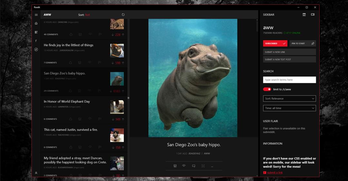Open the Duncan dog post thumbnail

tap(117, 163)
